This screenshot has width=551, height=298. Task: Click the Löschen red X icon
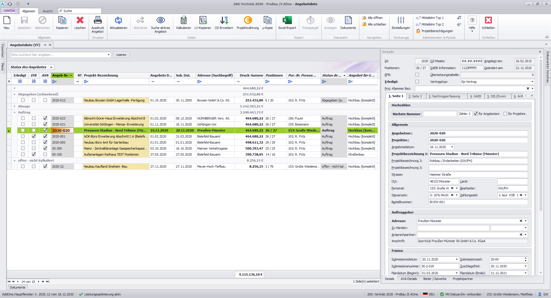[80, 20]
